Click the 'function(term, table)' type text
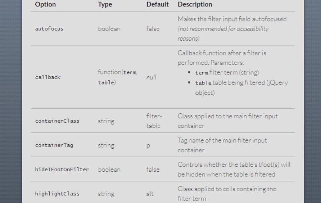 coord(118,77)
